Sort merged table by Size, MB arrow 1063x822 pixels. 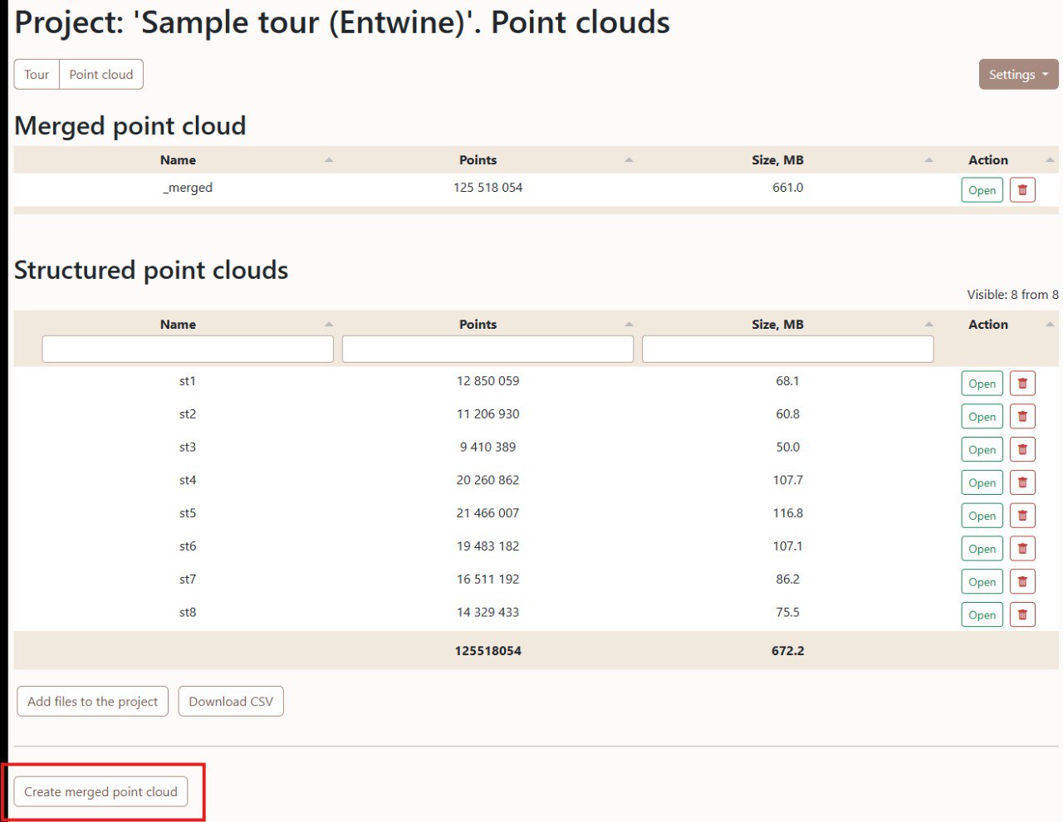click(928, 160)
